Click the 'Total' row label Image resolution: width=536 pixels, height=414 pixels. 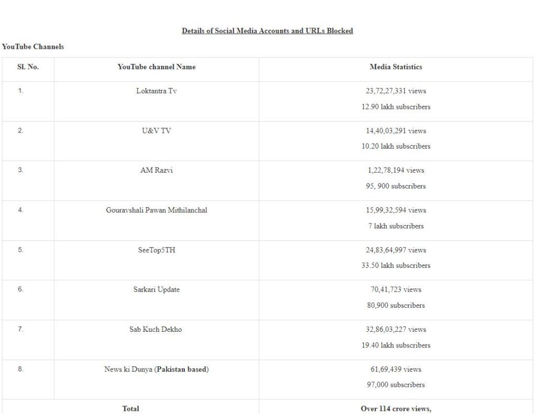(x=130, y=409)
